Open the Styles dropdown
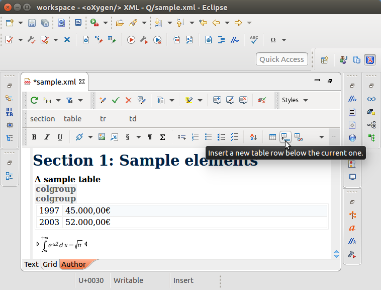Image resolution: width=381 pixels, height=290 pixels. [295, 100]
